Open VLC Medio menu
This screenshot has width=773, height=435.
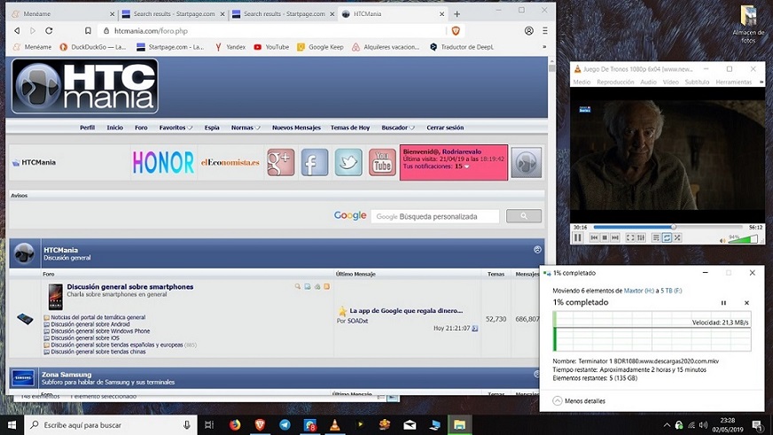point(582,82)
